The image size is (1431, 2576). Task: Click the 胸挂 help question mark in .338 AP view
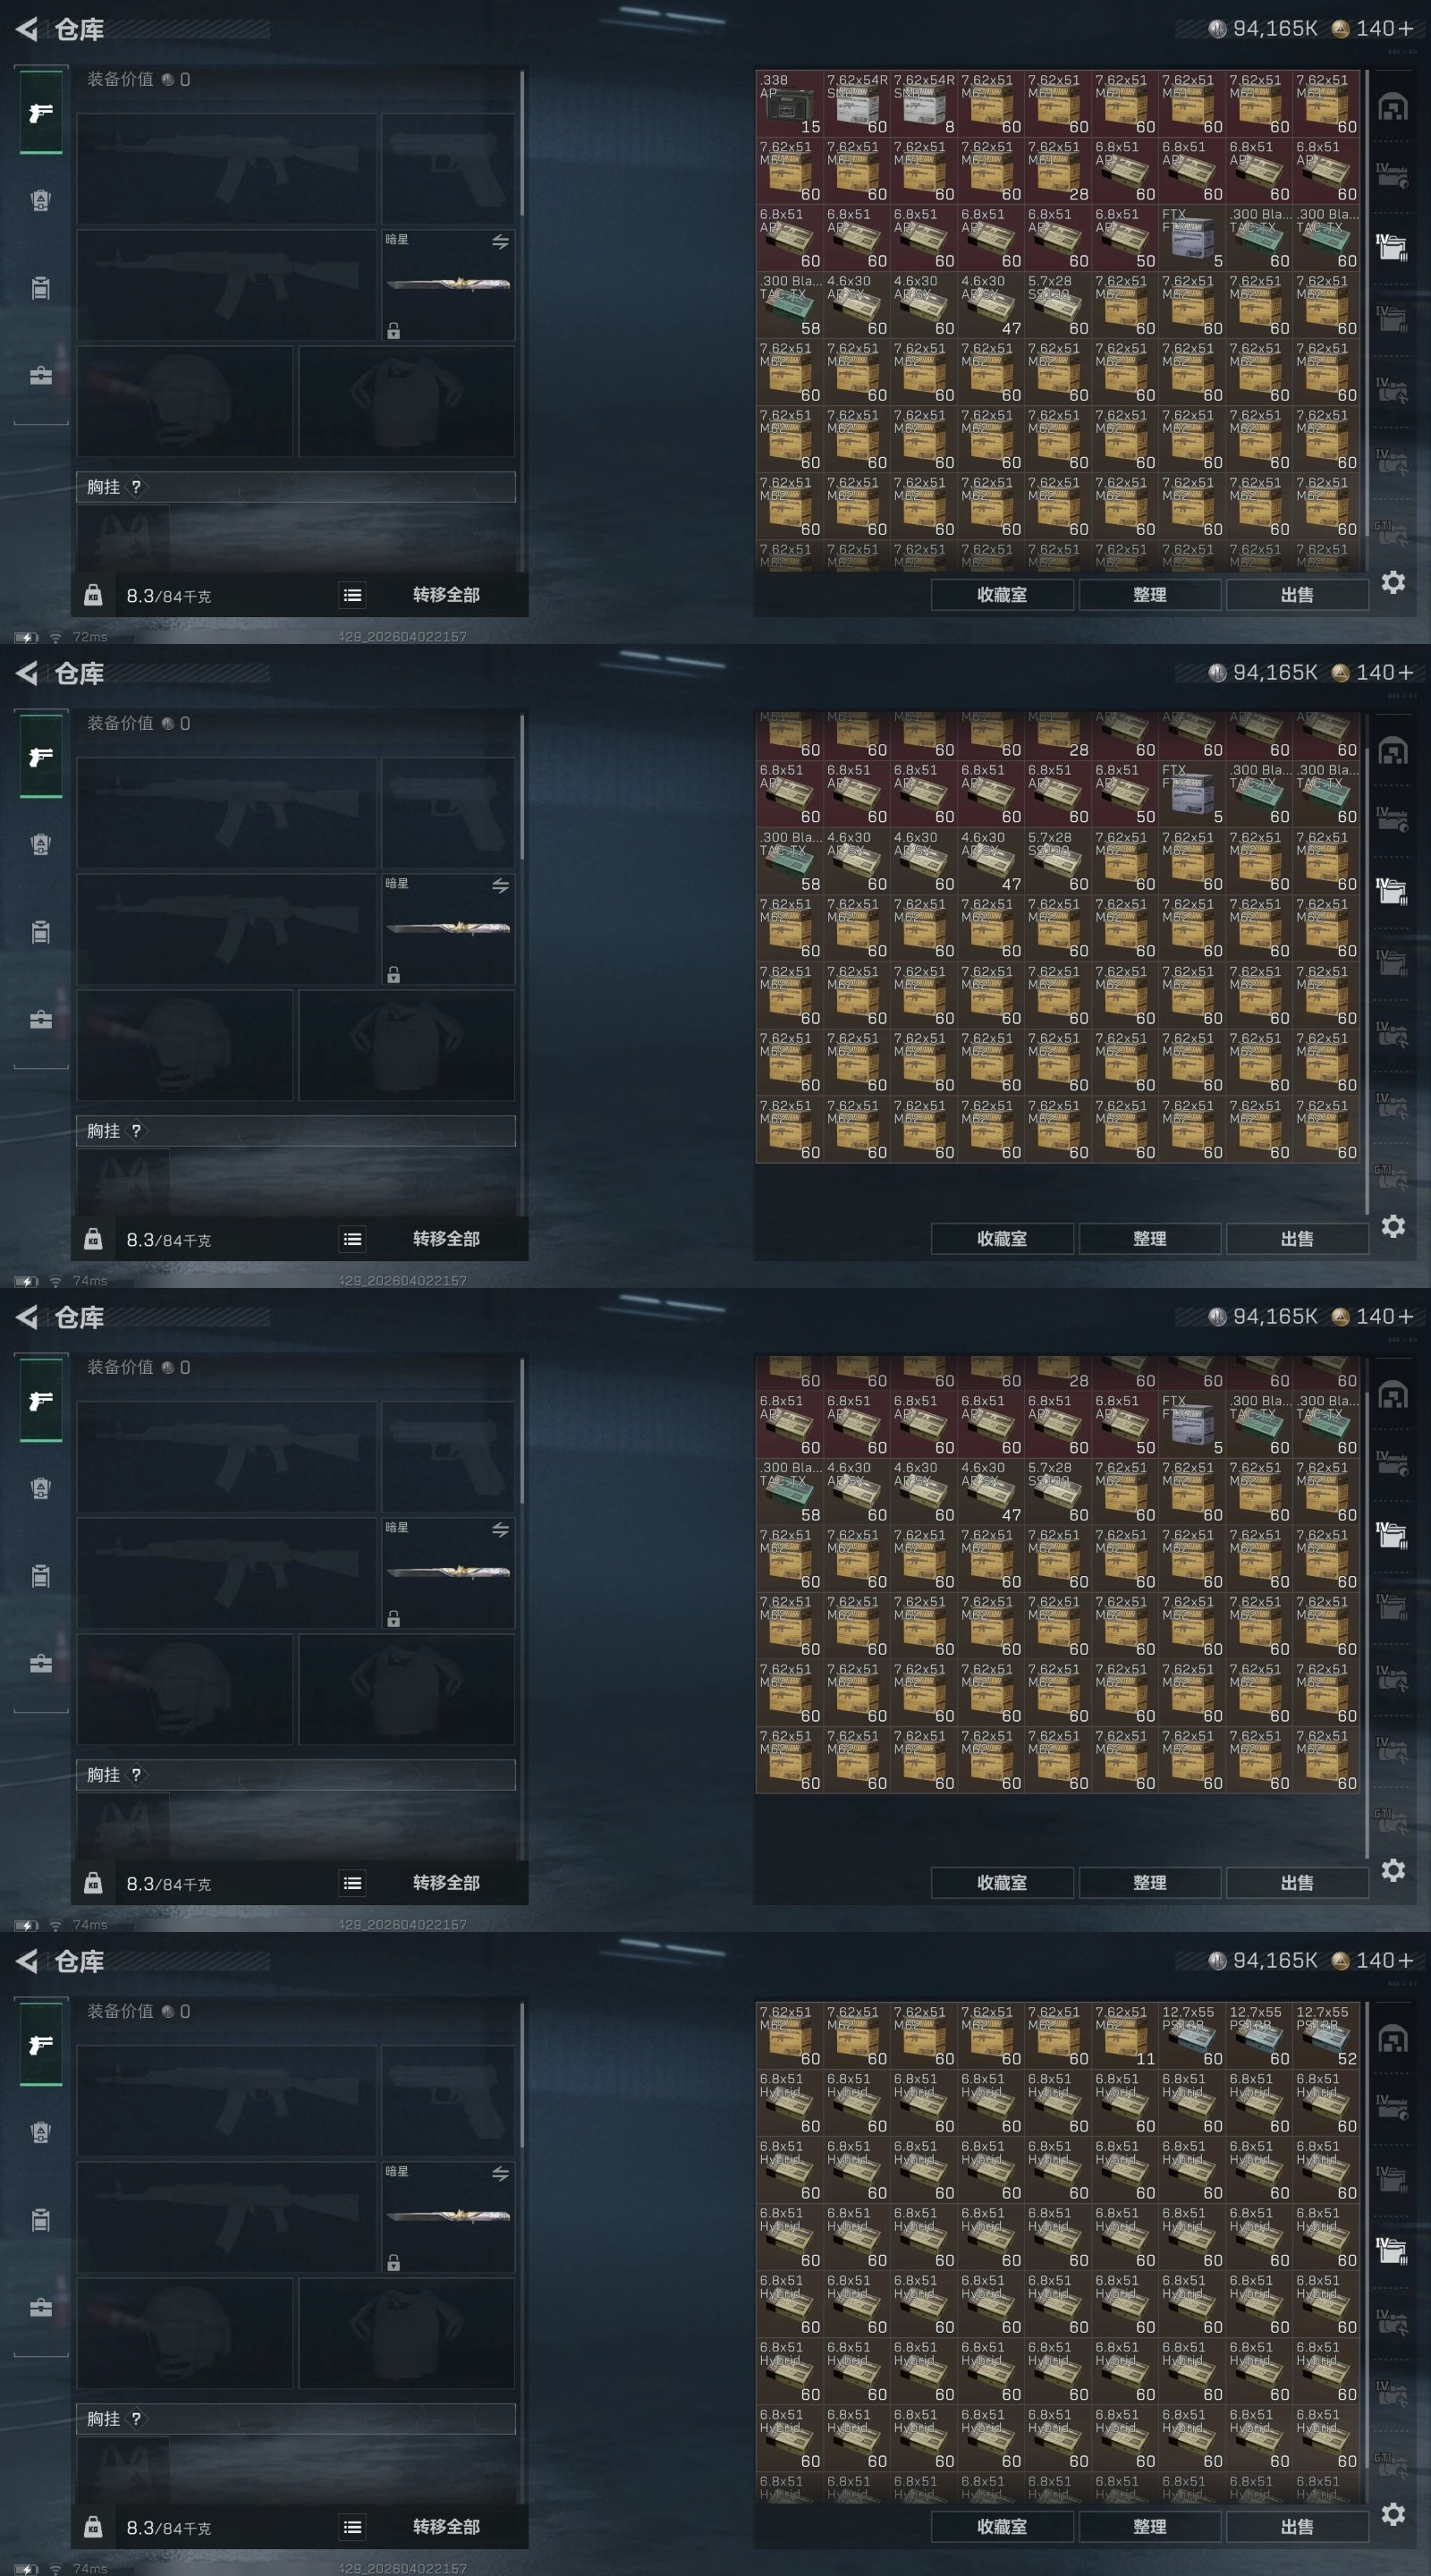click(x=136, y=487)
